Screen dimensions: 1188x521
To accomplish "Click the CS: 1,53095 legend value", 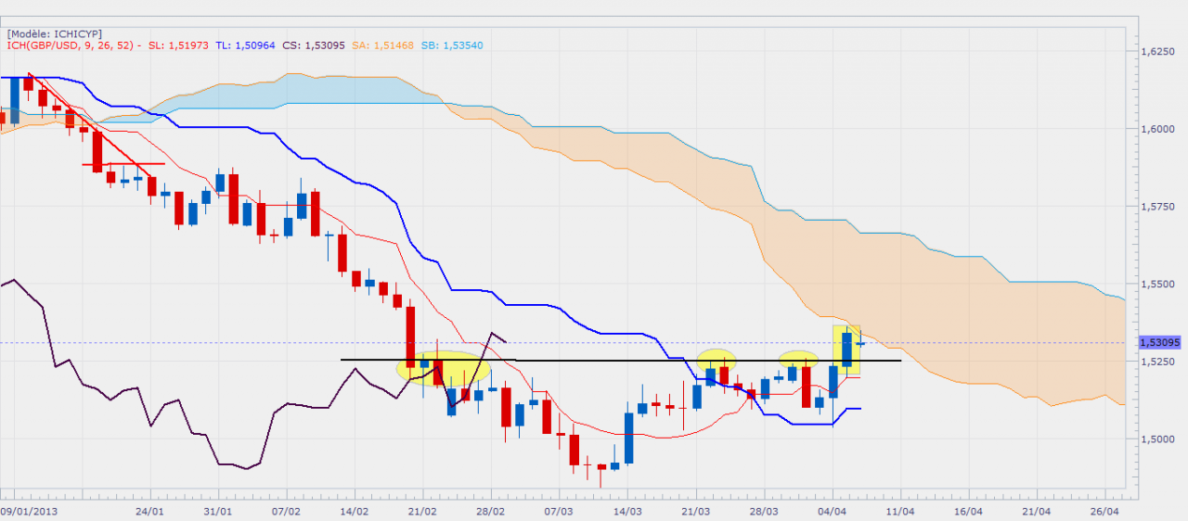I will (314, 45).
